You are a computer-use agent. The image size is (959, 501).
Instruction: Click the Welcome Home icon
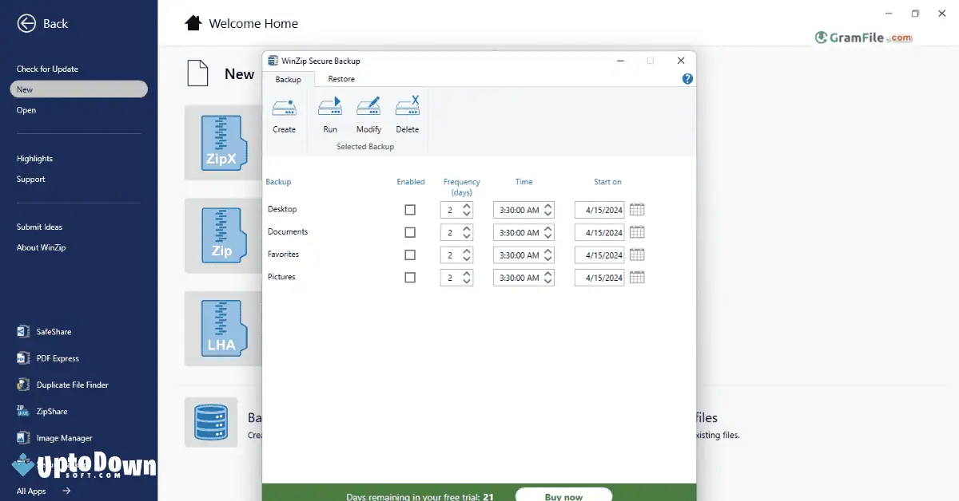point(193,23)
